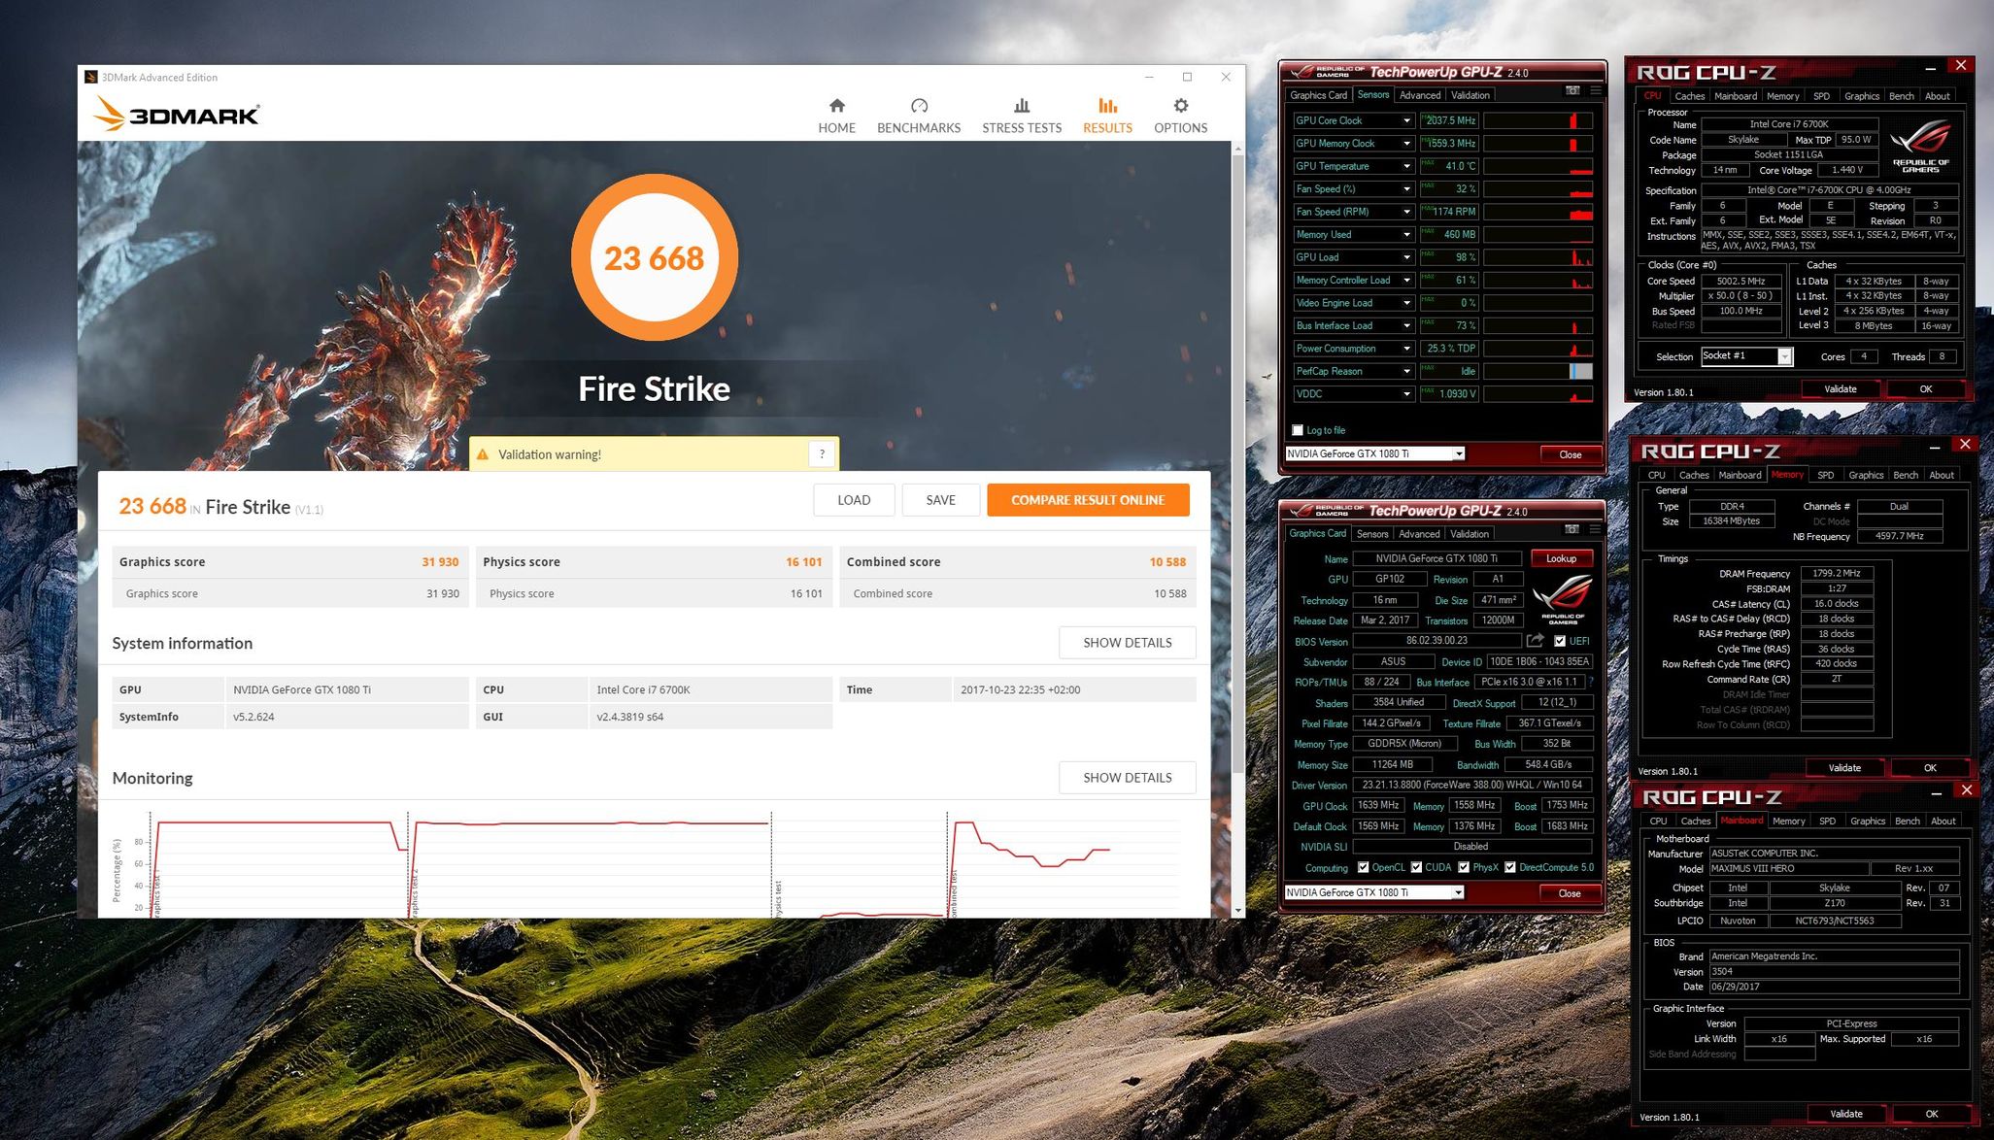The height and width of the screenshot is (1140, 1994).
Task: Show details for System information
Action: click(1127, 643)
